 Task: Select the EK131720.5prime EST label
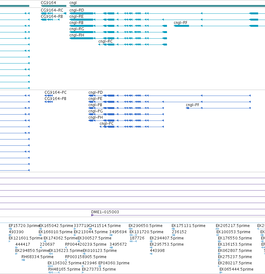146,232
